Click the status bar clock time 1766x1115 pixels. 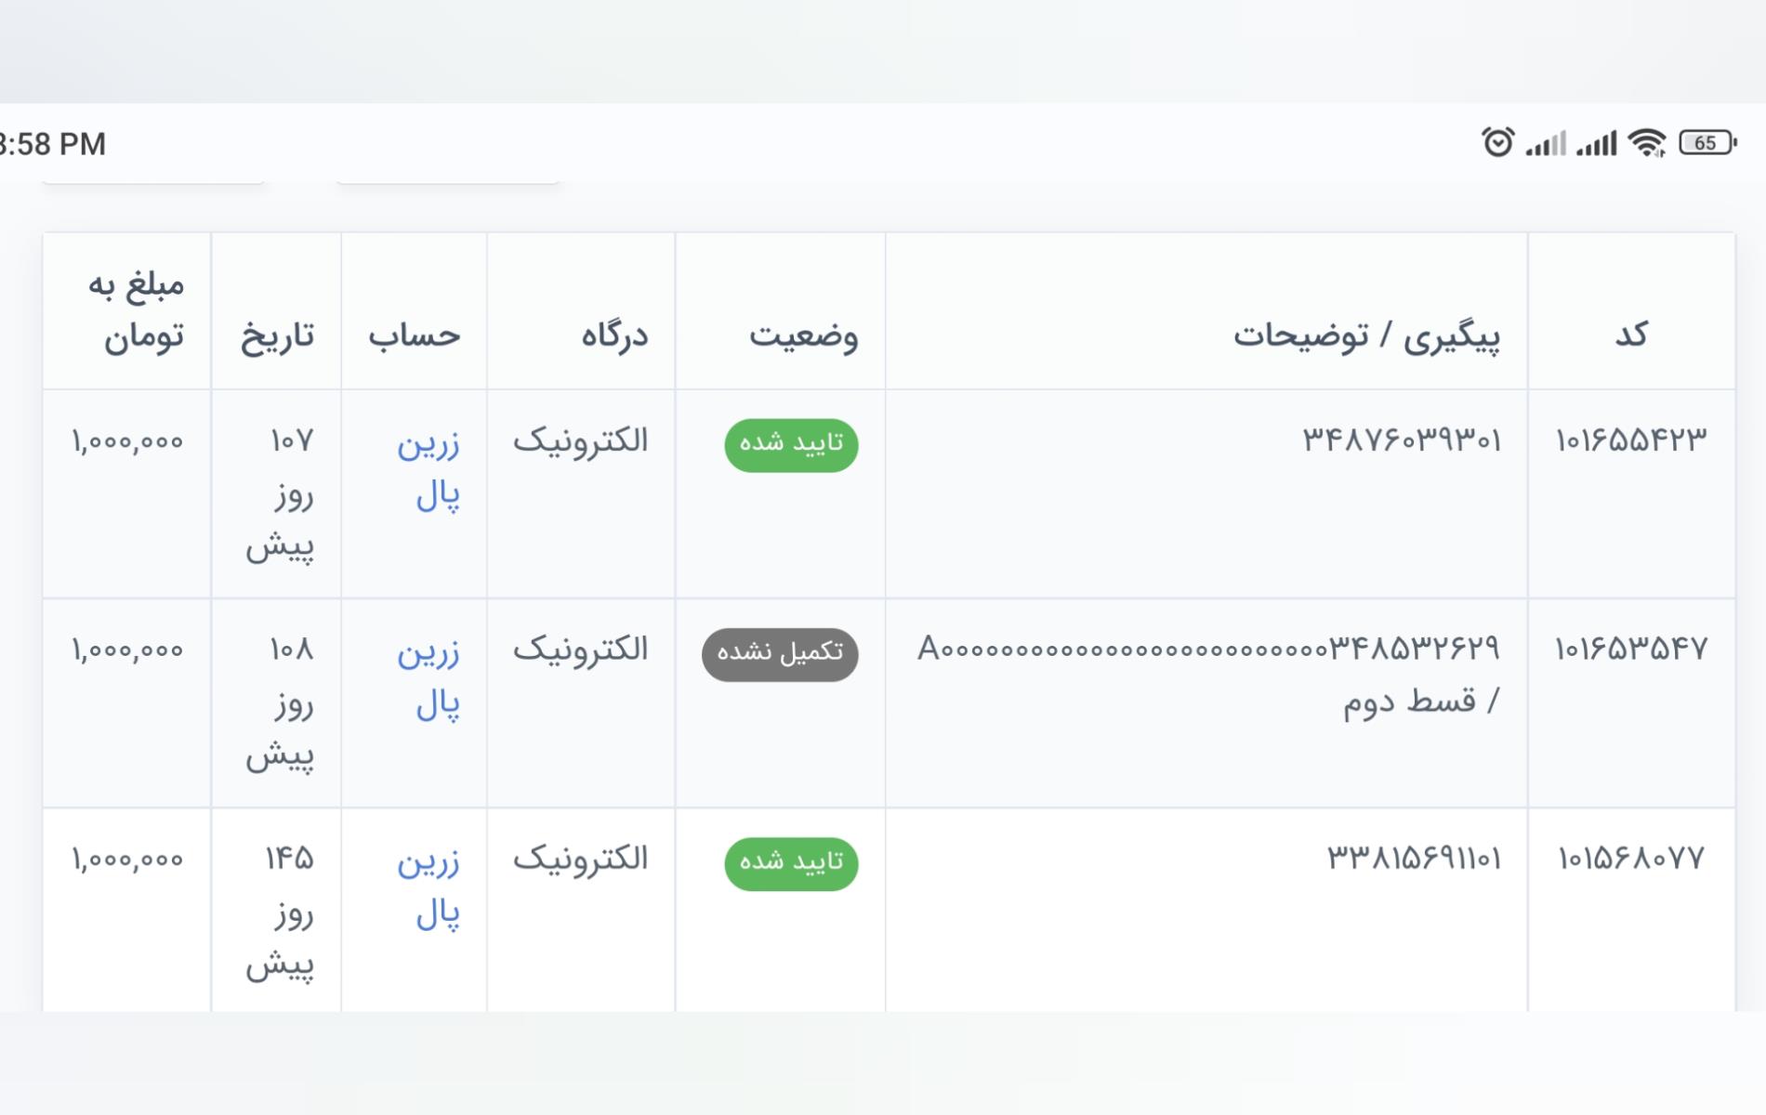pyautogui.click(x=54, y=144)
